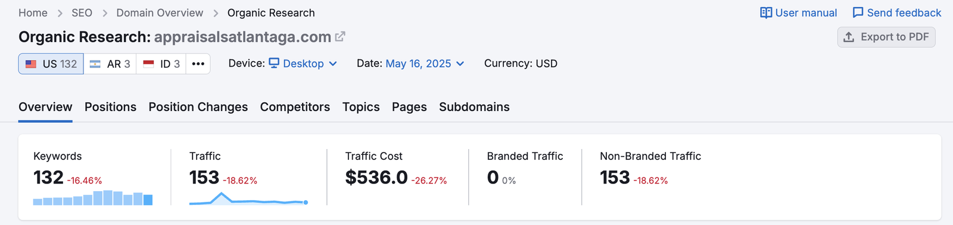Select the ID 3 database option
This screenshot has width=953, height=225.
161,64
